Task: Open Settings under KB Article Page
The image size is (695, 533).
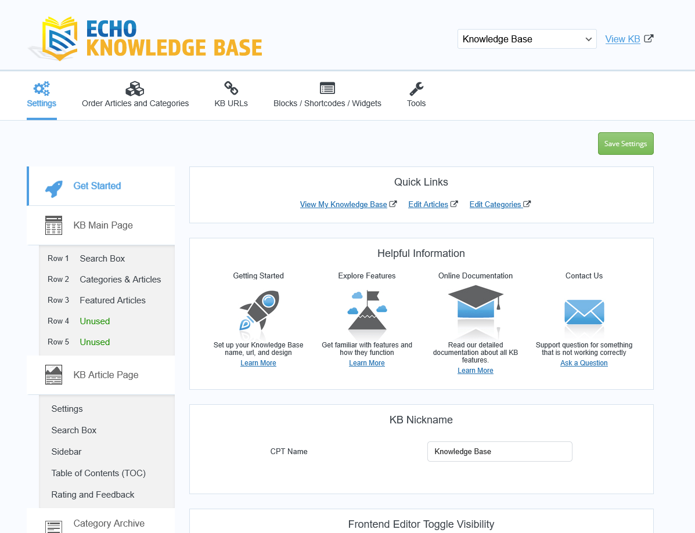Action: tap(67, 409)
